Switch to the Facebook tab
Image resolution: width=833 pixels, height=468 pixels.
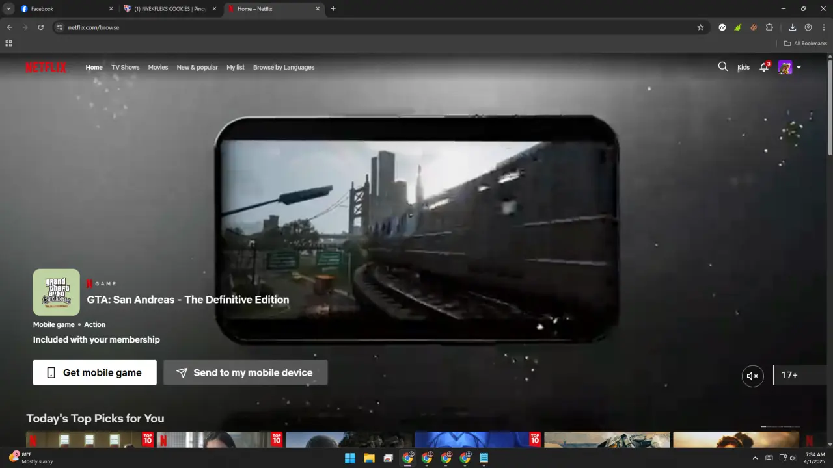click(x=67, y=9)
